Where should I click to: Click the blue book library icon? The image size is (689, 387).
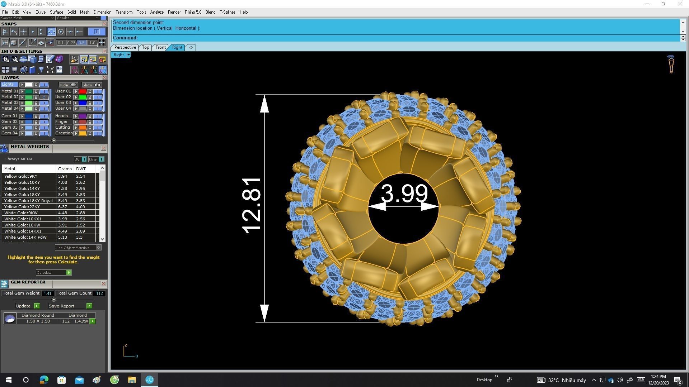click(32, 70)
